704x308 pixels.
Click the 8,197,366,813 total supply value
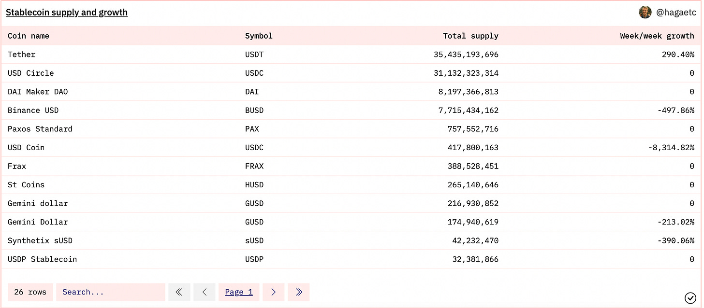click(x=469, y=92)
